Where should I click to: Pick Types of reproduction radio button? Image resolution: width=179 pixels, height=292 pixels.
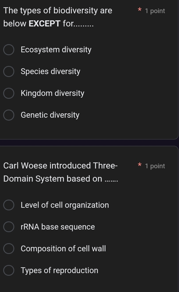click(x=9, y=270)
